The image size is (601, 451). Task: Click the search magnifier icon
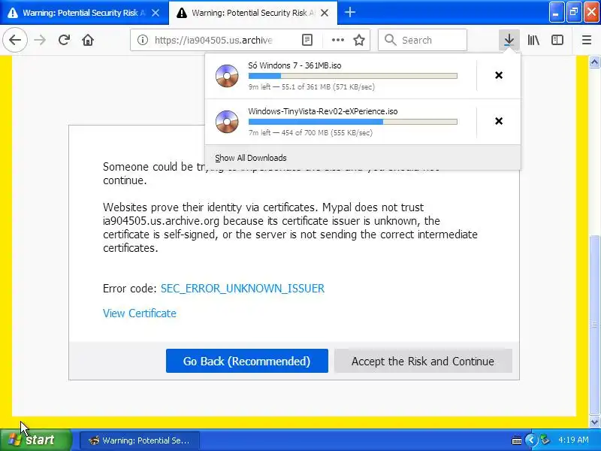(390, 40)
